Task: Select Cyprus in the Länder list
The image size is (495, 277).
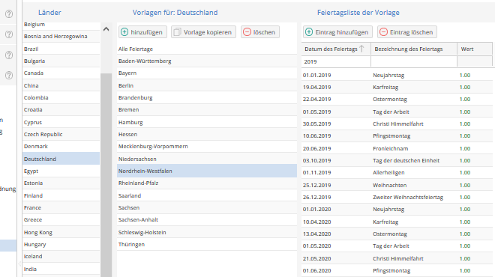Action: pos(61,122)
